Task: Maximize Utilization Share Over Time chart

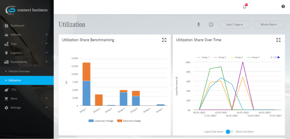Action: 278,40
